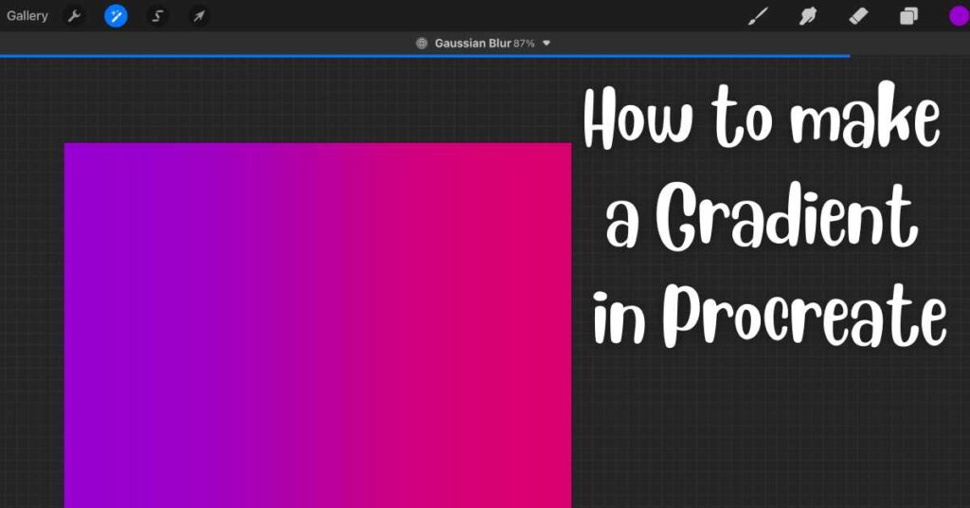Expand the Gaussian Blur dropdown arrow
The height and width of the screenshot is (508, 970).
(547, 44)
